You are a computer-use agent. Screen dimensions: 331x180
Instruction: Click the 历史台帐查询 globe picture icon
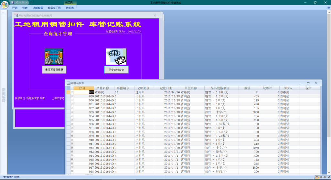coord(116,57)
